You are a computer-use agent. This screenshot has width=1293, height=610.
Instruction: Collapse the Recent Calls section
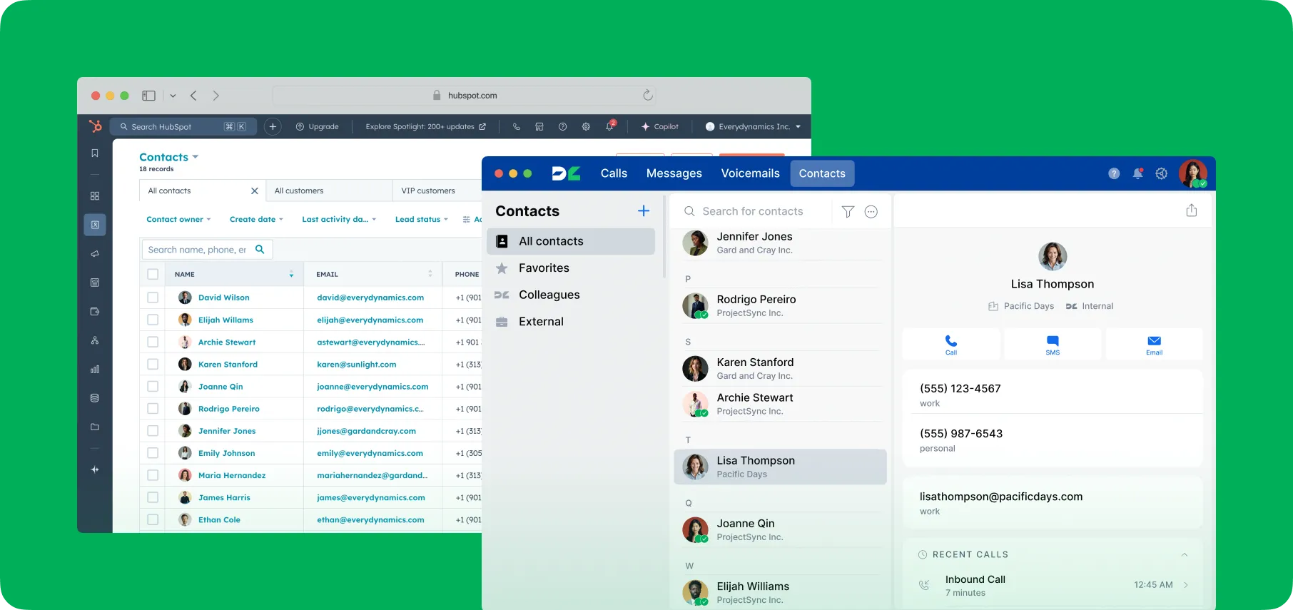pyautogui.click(x=1184, y=554)
